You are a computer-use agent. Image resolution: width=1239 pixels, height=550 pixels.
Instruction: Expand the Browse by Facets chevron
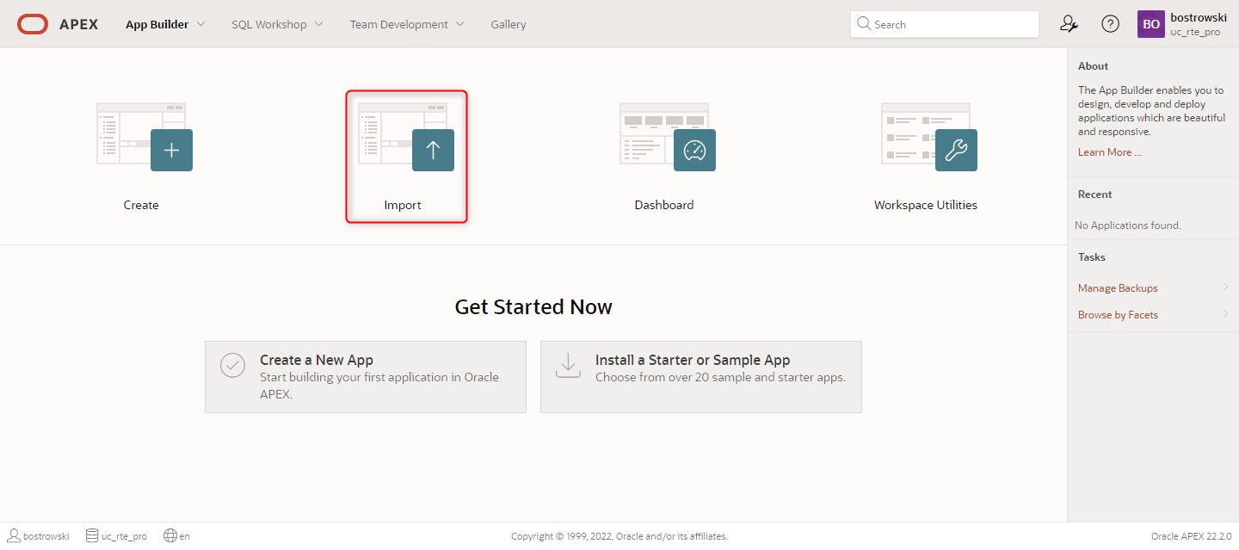tap(1225, 314)
